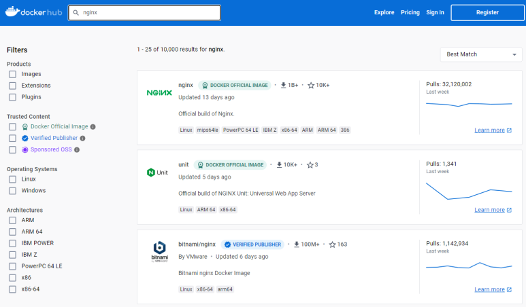Click the Docker Official Image ribbon icon in filters
Screen dimensions: 526x307
pyautogui.click(x=24, y=127)
